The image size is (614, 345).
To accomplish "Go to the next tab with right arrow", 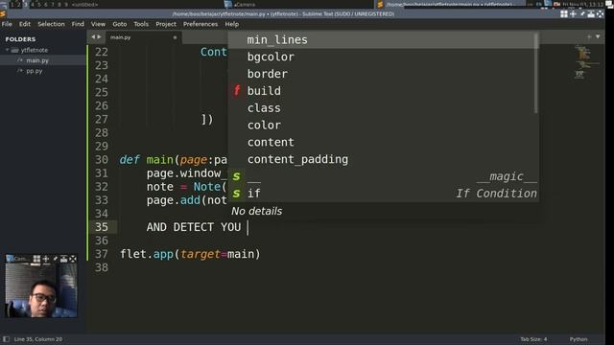I will click(99, 37).
